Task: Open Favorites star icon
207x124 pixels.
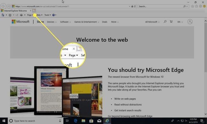Action: tap(196, 6)
